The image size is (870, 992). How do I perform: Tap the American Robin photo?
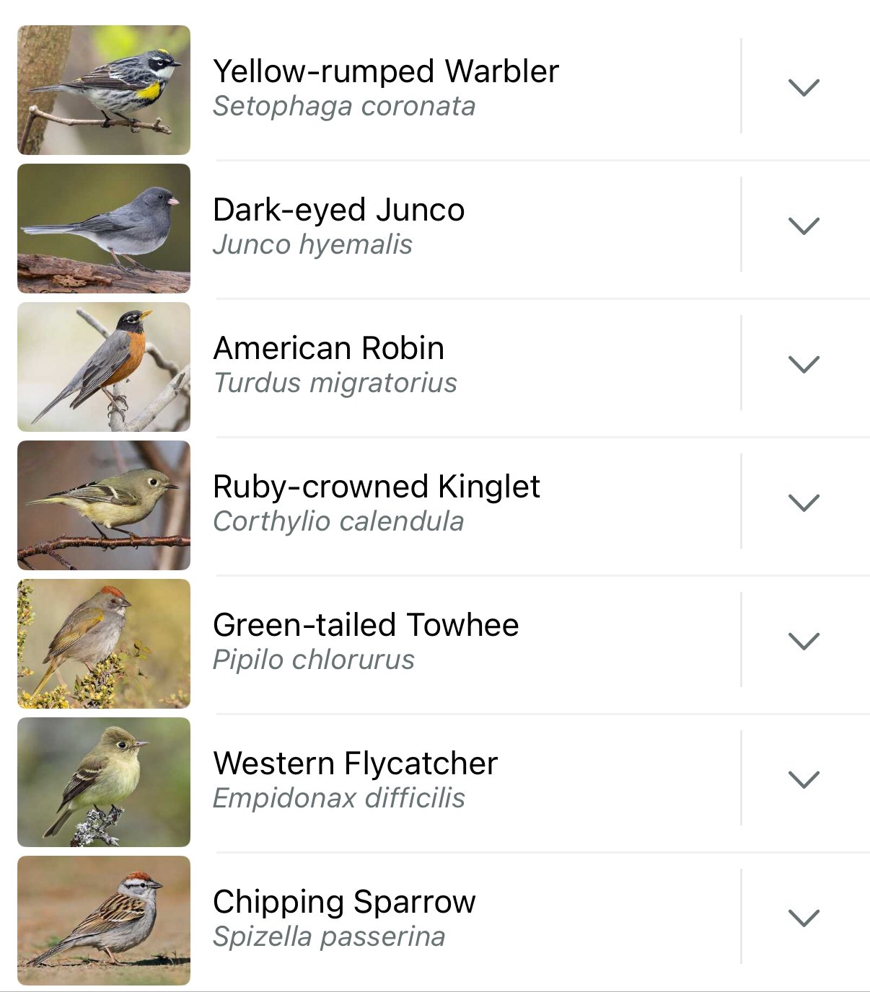(x=104, y=367)
